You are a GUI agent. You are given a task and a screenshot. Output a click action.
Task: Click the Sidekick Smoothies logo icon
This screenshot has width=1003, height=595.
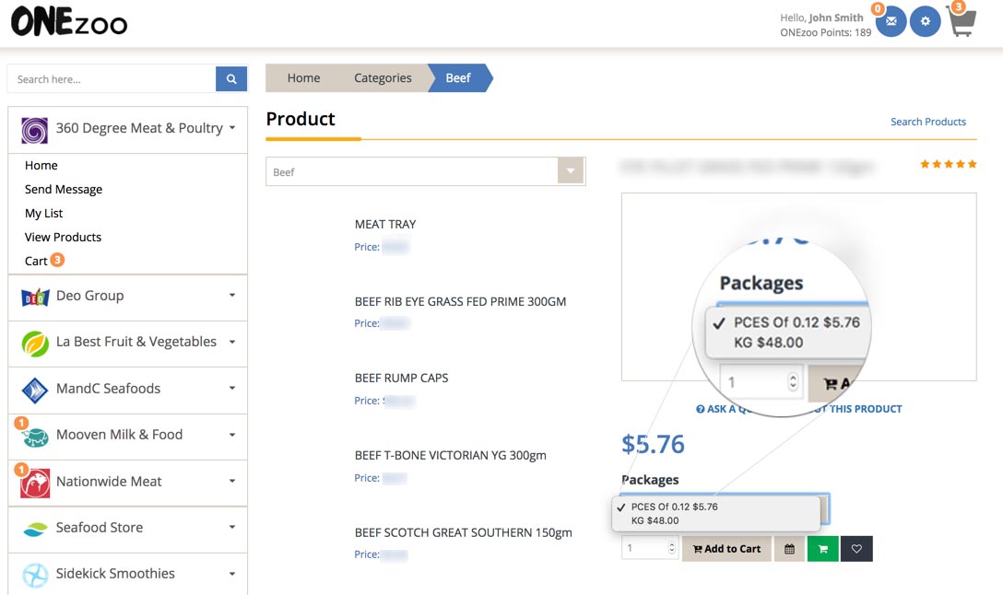(x=34, y=575)
